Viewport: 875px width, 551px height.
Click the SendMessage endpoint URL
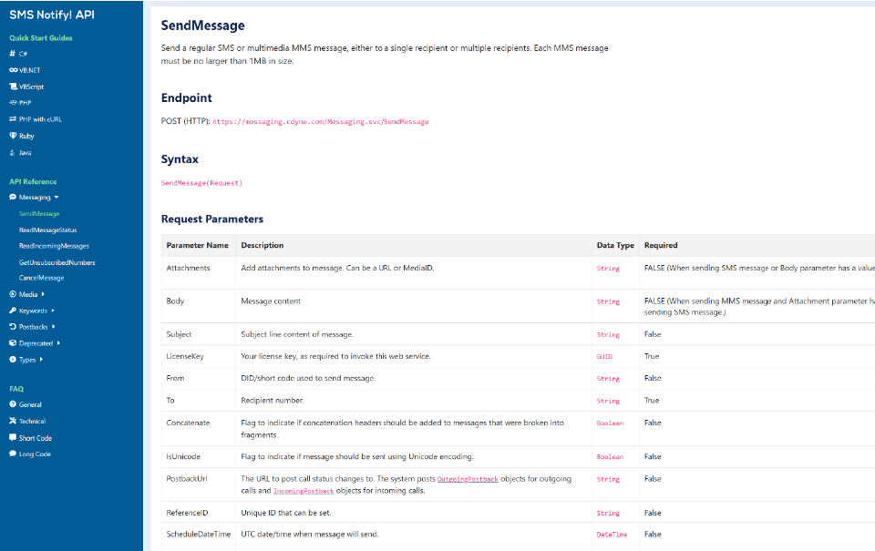[321, 121]
